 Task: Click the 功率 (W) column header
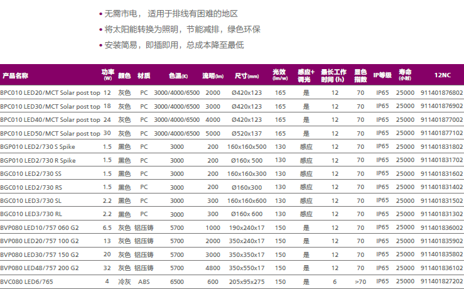click(107, 75)
